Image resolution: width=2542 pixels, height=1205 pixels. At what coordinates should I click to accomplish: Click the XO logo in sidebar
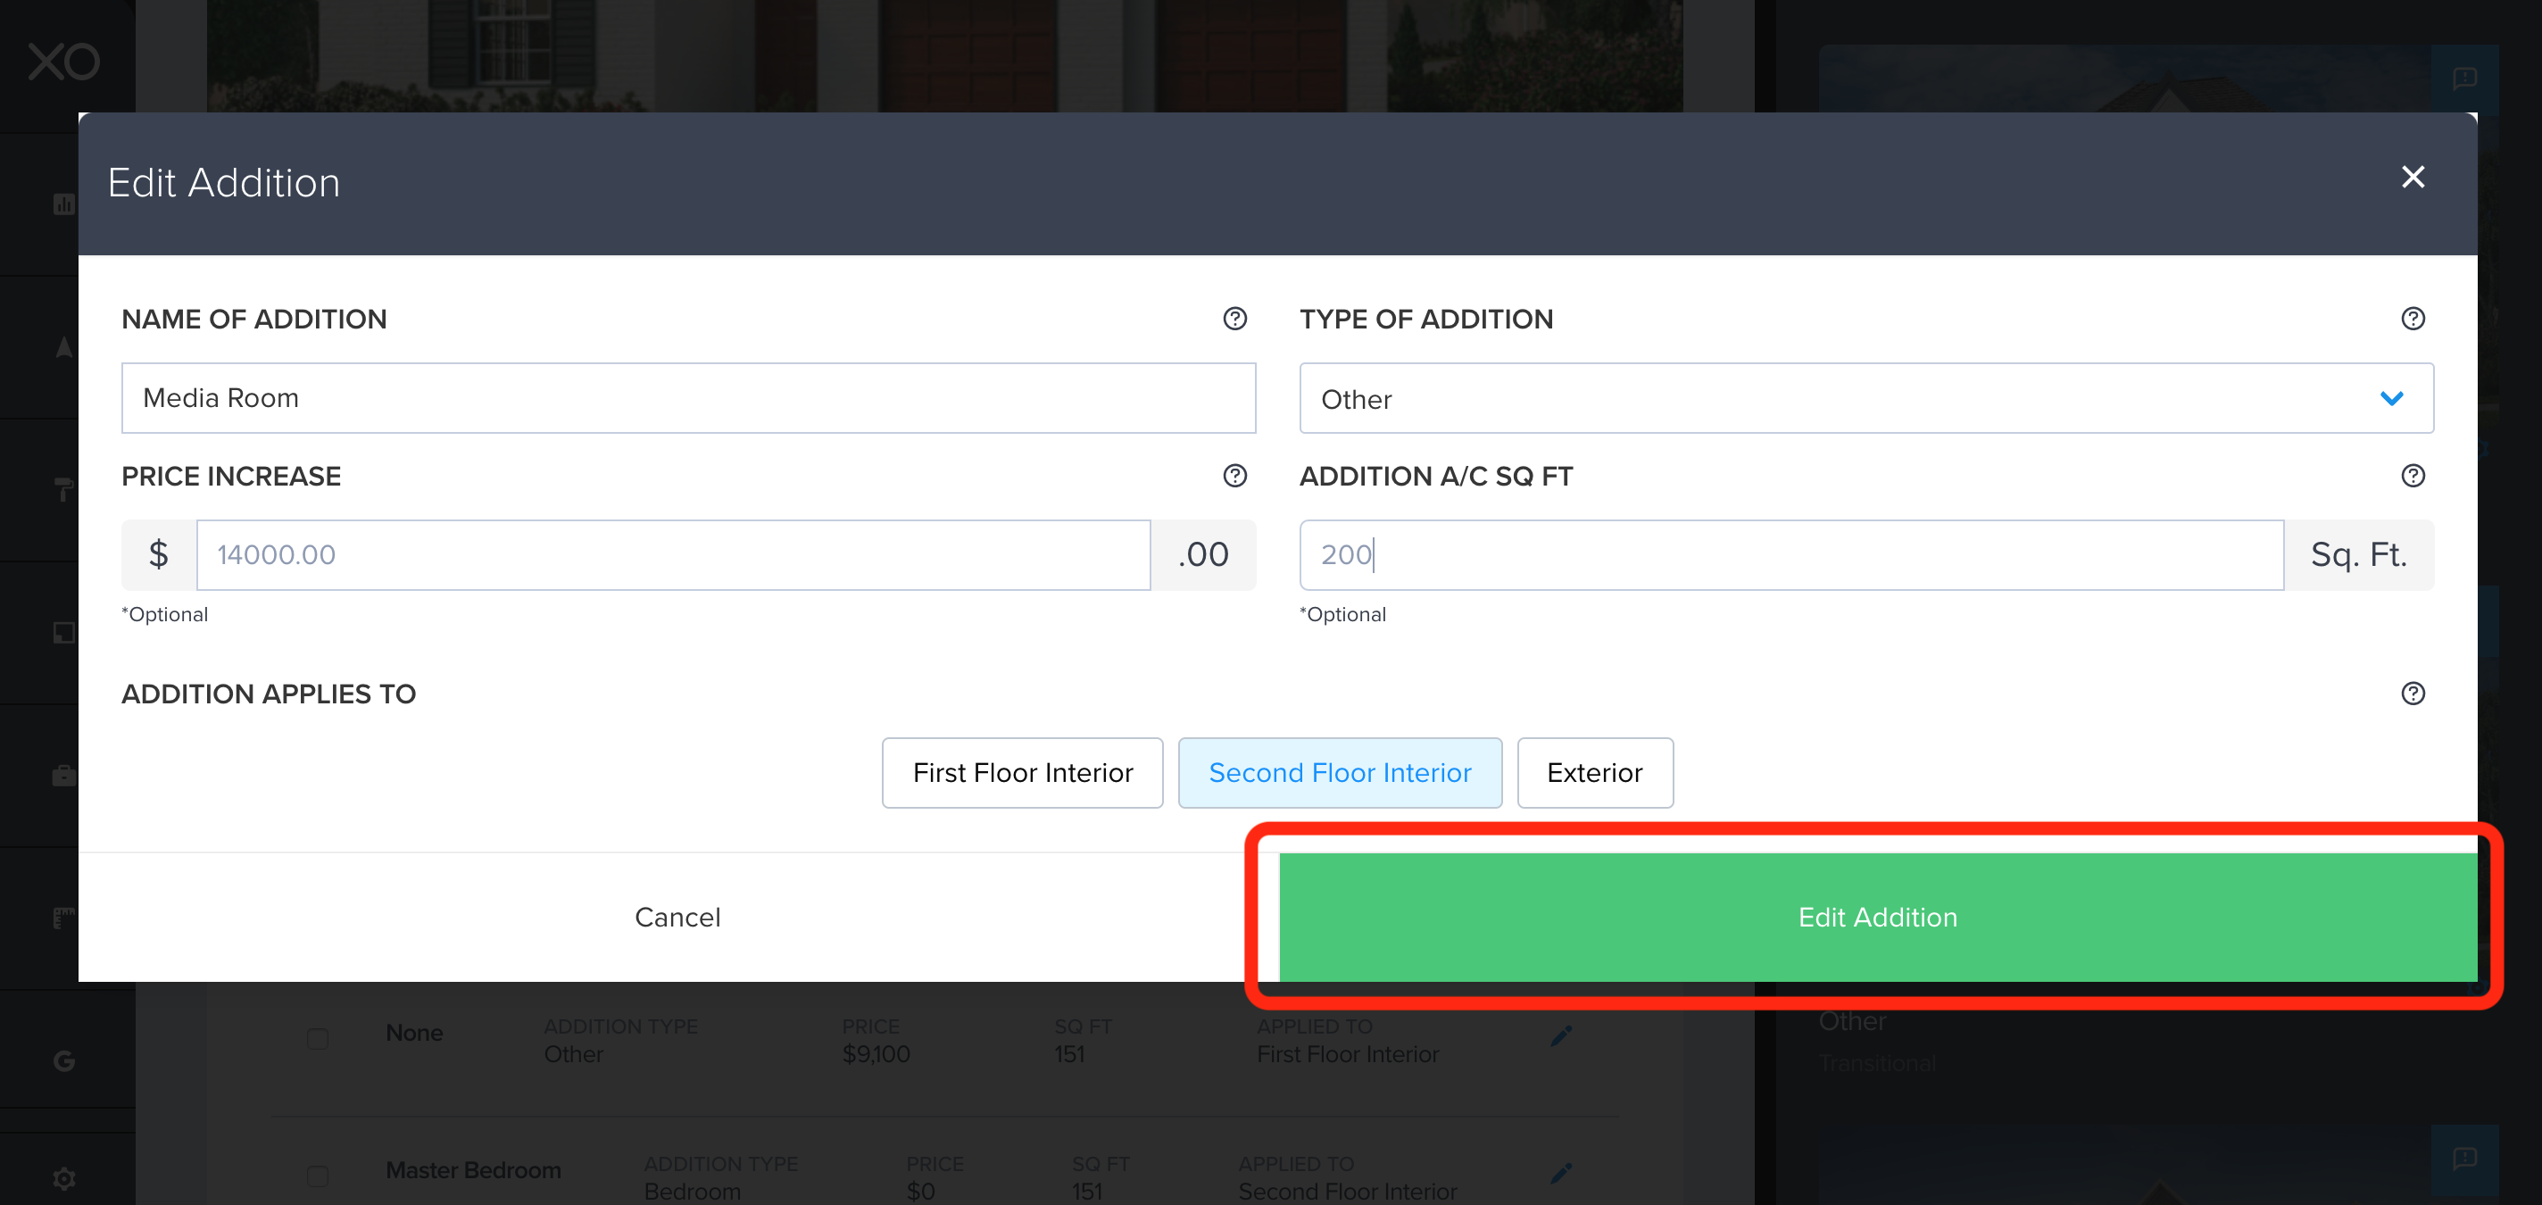[64, 62]
